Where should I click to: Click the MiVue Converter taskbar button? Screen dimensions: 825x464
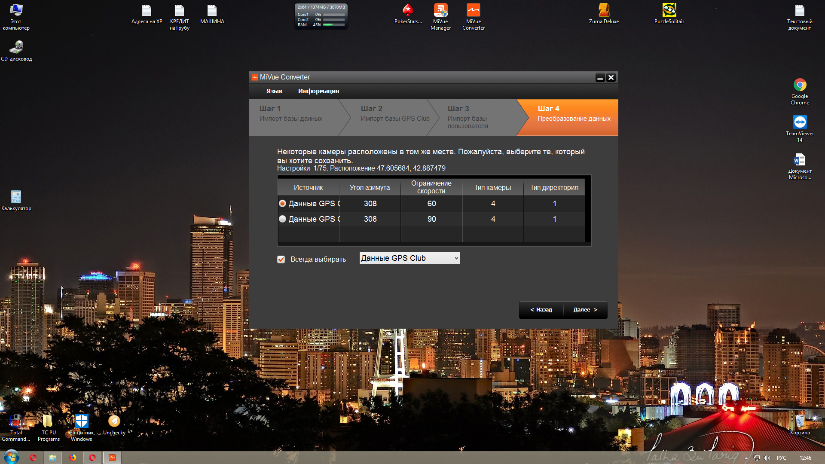(112, 458)
